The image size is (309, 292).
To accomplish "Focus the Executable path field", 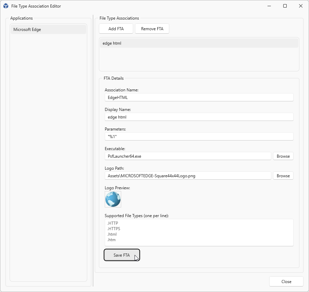I will tap(187, 156).
